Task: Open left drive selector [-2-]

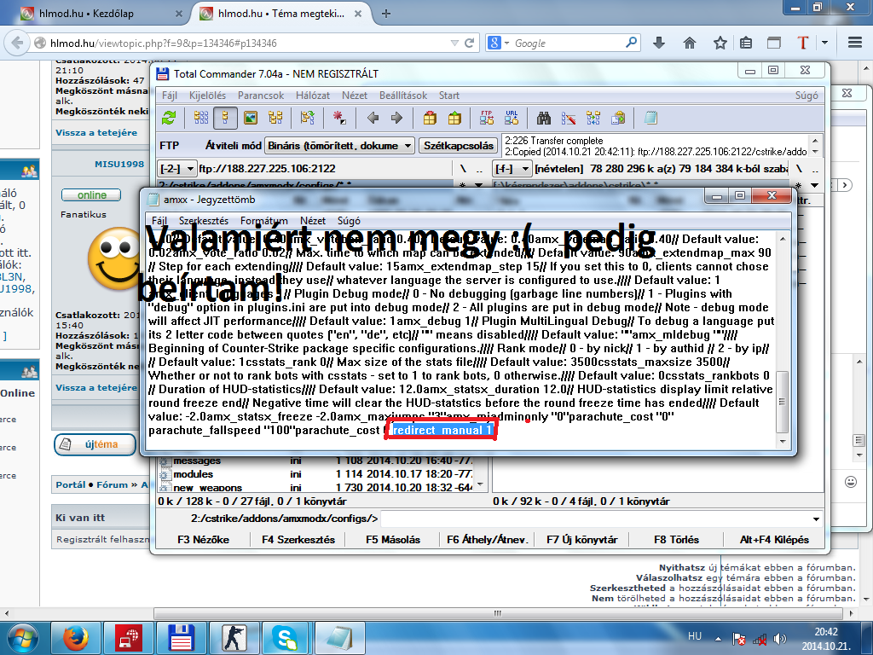Action: pyautogui.click(x=177, y=168)
